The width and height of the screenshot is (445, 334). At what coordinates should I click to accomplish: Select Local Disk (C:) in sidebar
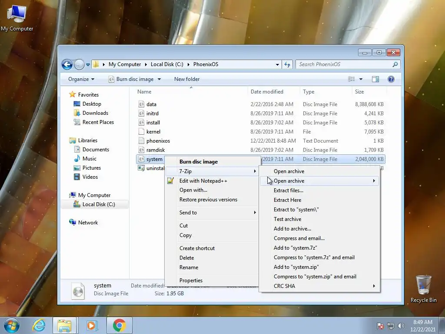(94, 204)
